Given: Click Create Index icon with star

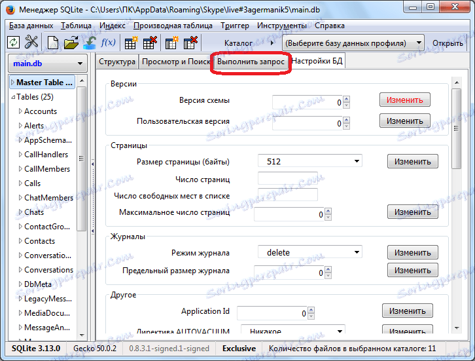Looking at the screenshot, I should click(x=172, y=43).
